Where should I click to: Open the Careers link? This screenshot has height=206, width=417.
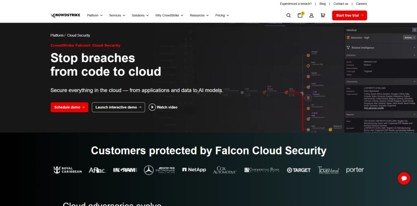point(362,4)
